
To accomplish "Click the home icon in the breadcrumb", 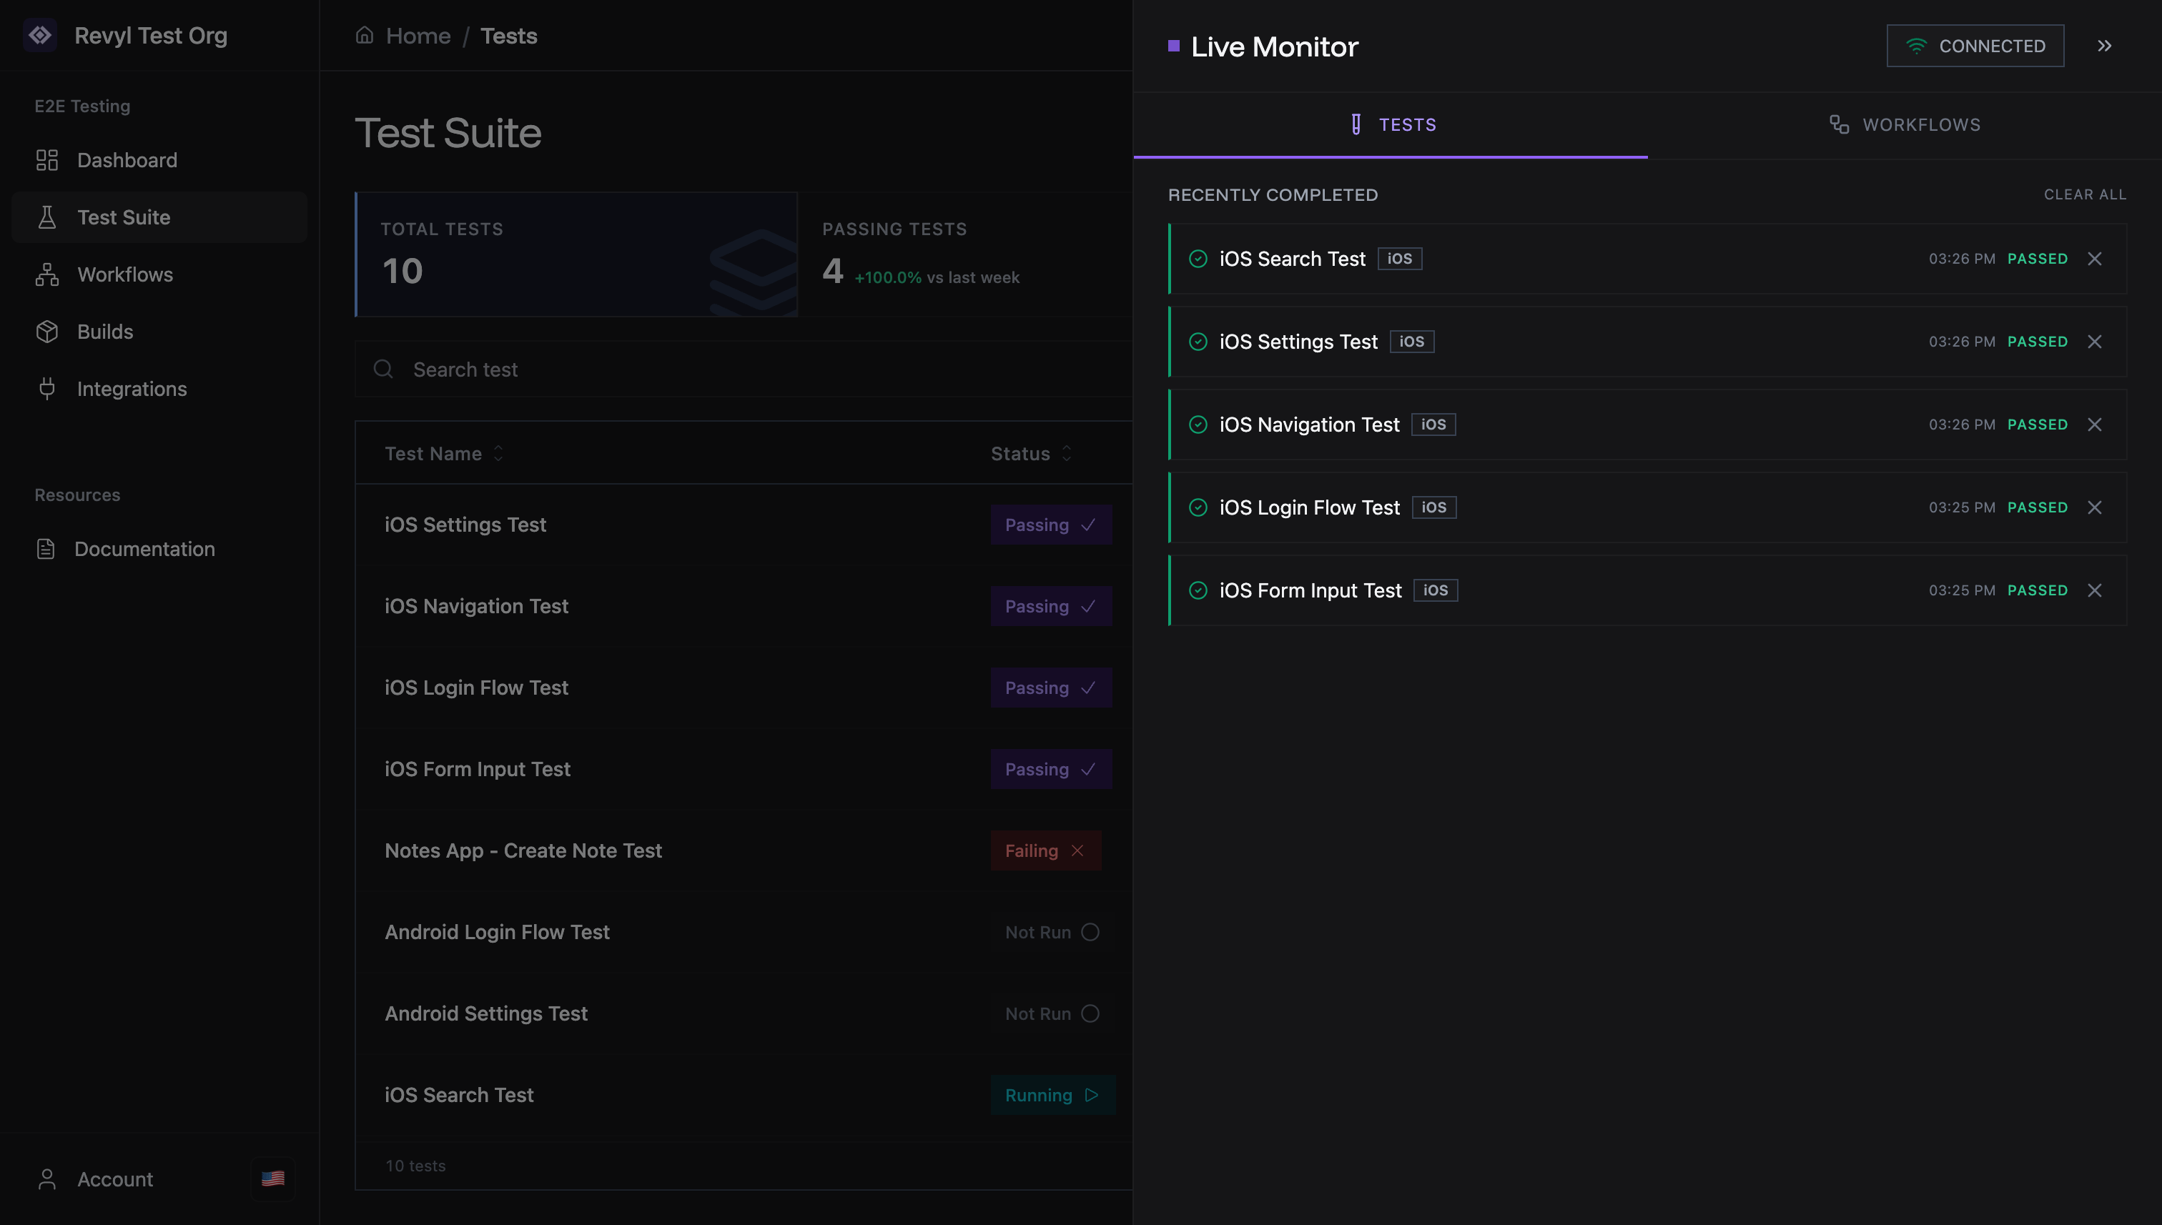I will 364,35.
